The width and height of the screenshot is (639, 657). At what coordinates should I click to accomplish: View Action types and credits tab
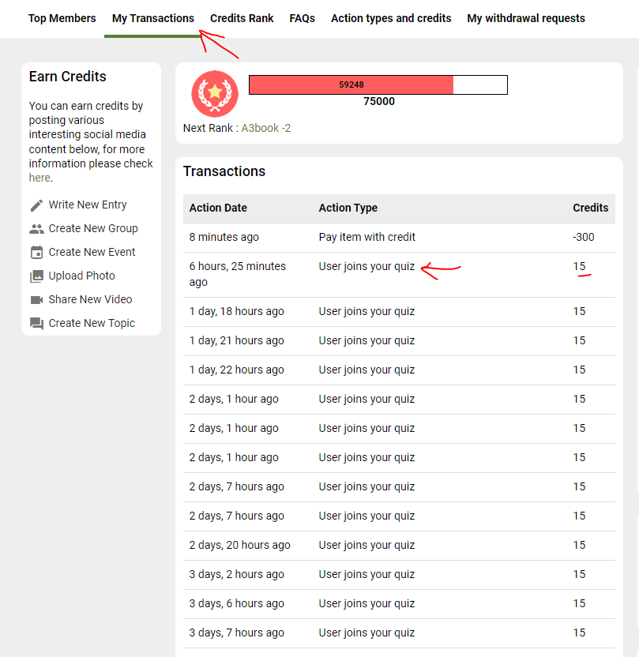click(391, 18)
